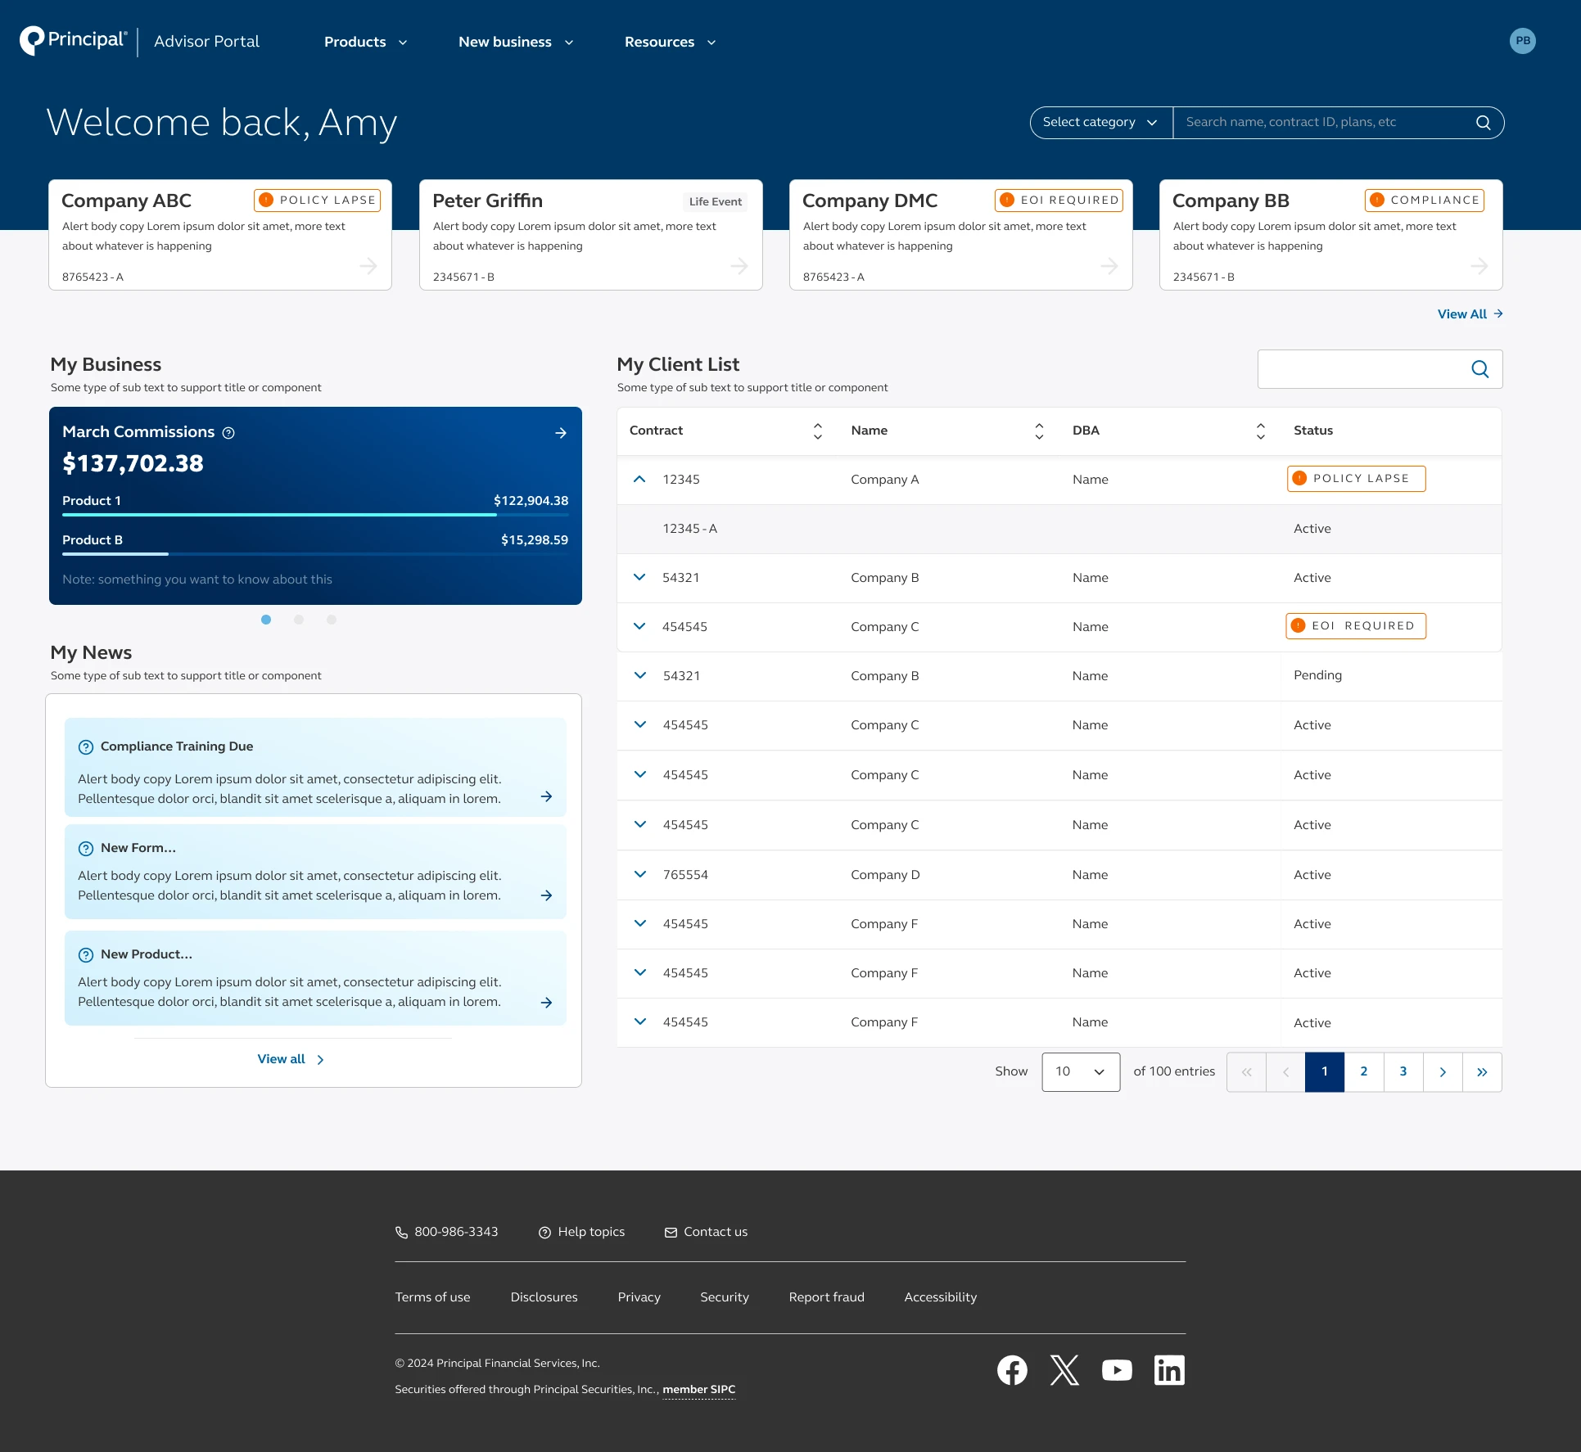1581x1452 pixels.
Task: Sort the Contract column
Action: pos(817,431)
